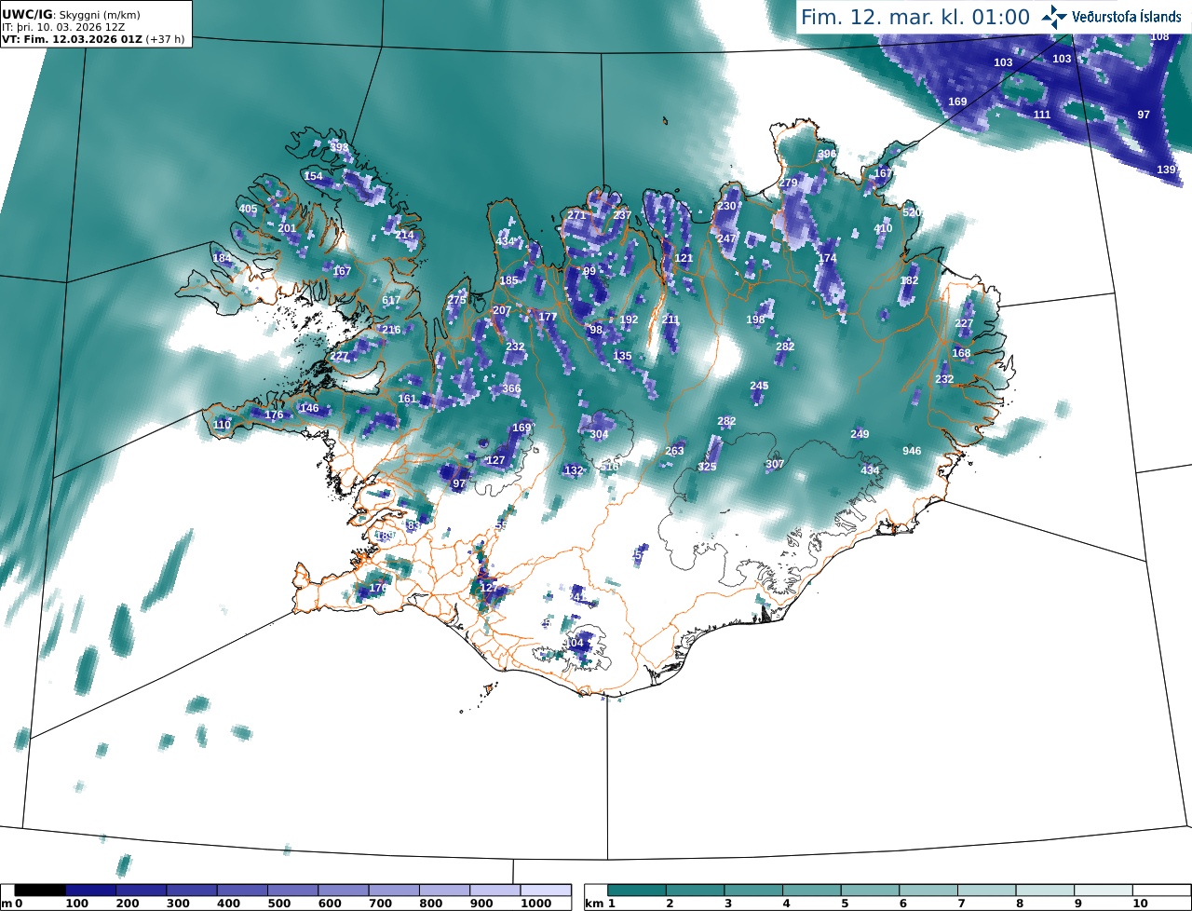Click the visibility value 154
1192x911 pixels.
pos(313,176)
